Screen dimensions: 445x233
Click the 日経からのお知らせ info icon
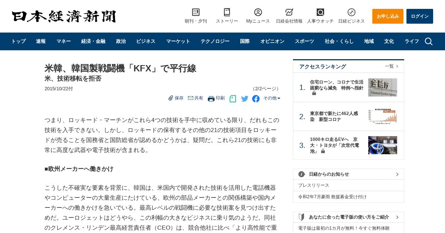(301, 174)
